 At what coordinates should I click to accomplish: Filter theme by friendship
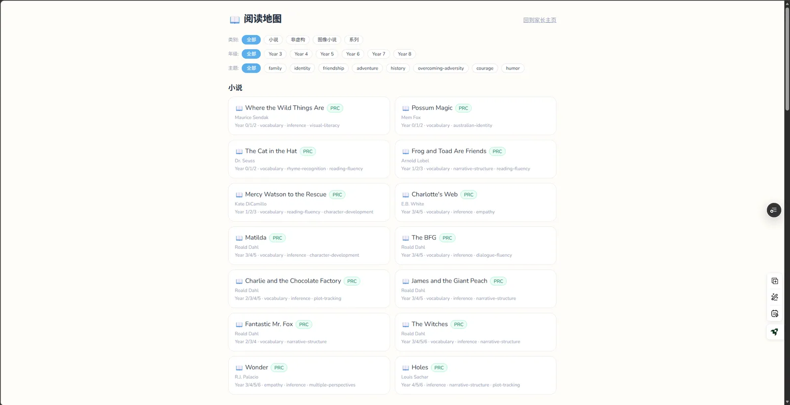tap(333, 68)
